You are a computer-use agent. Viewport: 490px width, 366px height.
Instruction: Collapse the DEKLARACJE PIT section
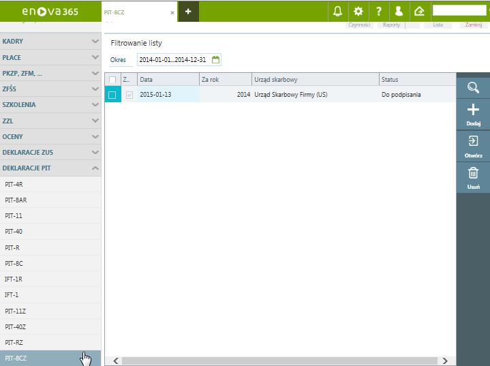pos(50,168)
